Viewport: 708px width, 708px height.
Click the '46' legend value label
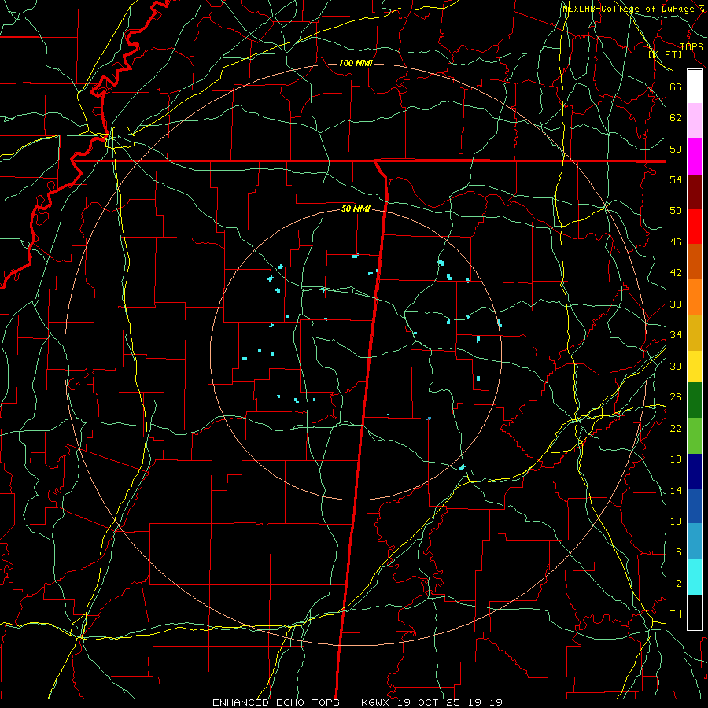coord(676,242)
